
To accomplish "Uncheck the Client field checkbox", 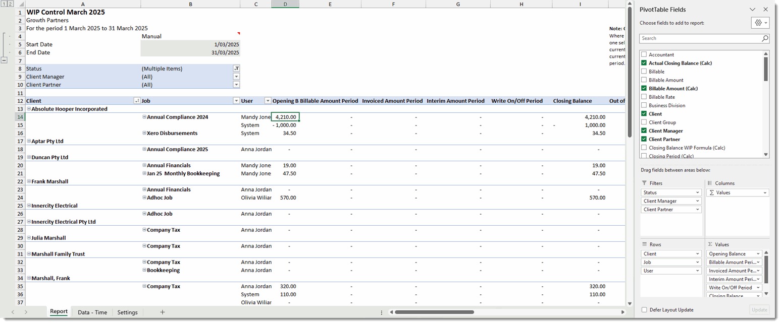I will click(644, 114).
